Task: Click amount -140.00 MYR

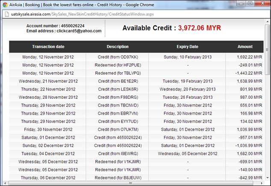Action: point(250,170)
